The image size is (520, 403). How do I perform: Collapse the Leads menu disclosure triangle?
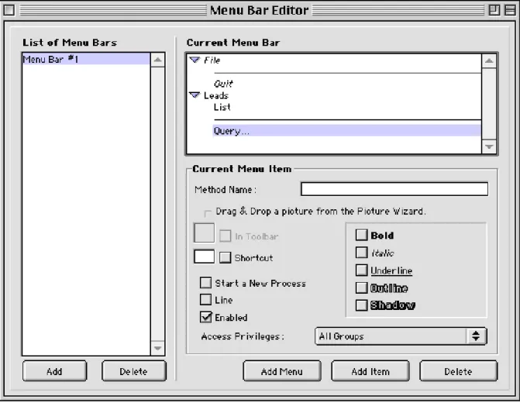[195, 95]
